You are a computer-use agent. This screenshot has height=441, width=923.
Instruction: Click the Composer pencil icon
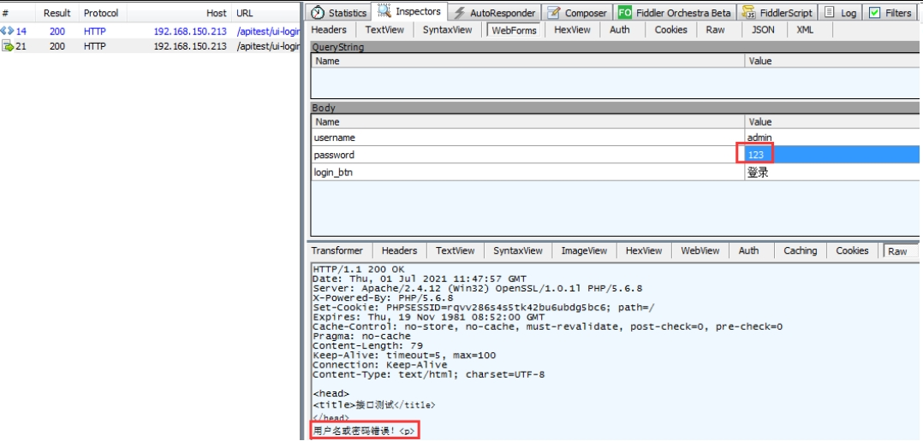(x=553, y=13)
